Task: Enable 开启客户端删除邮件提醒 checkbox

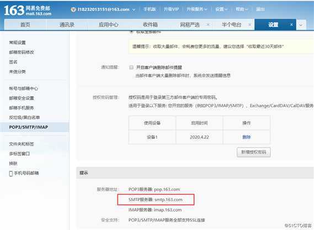Action: point(131,67)
